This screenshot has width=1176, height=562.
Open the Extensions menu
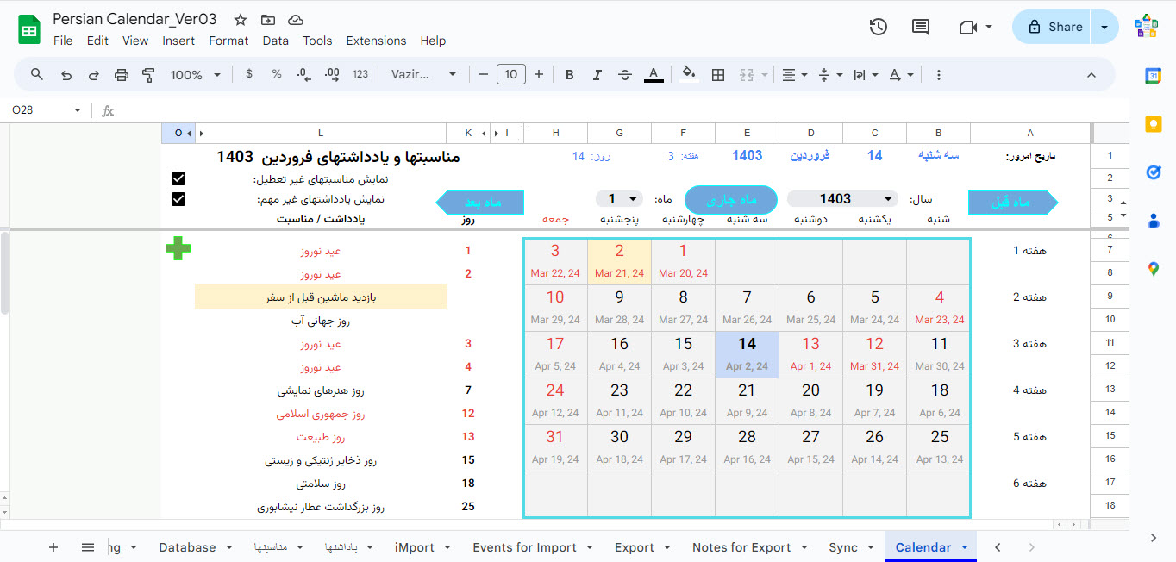pyautogui.click(x=376, y=41)
